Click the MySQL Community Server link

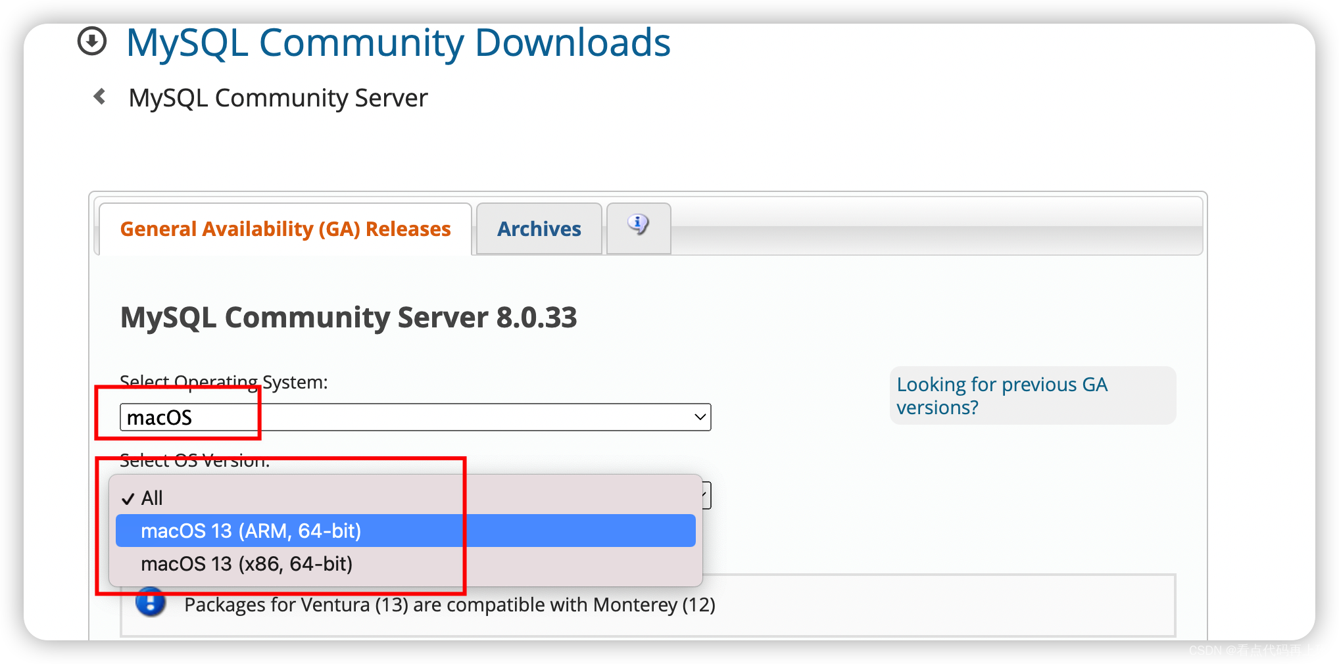[x=278, y=97]
